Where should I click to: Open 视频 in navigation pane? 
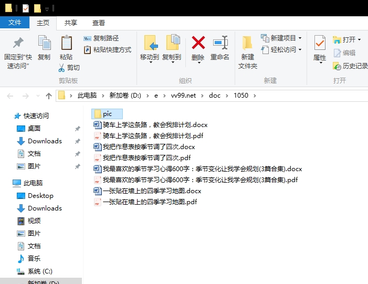(29, 221)
